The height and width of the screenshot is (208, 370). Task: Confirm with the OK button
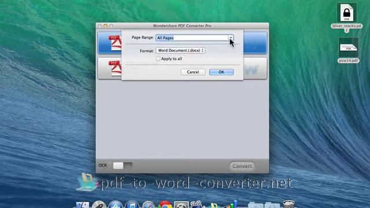pyautogui.click(x=221, y=72)
